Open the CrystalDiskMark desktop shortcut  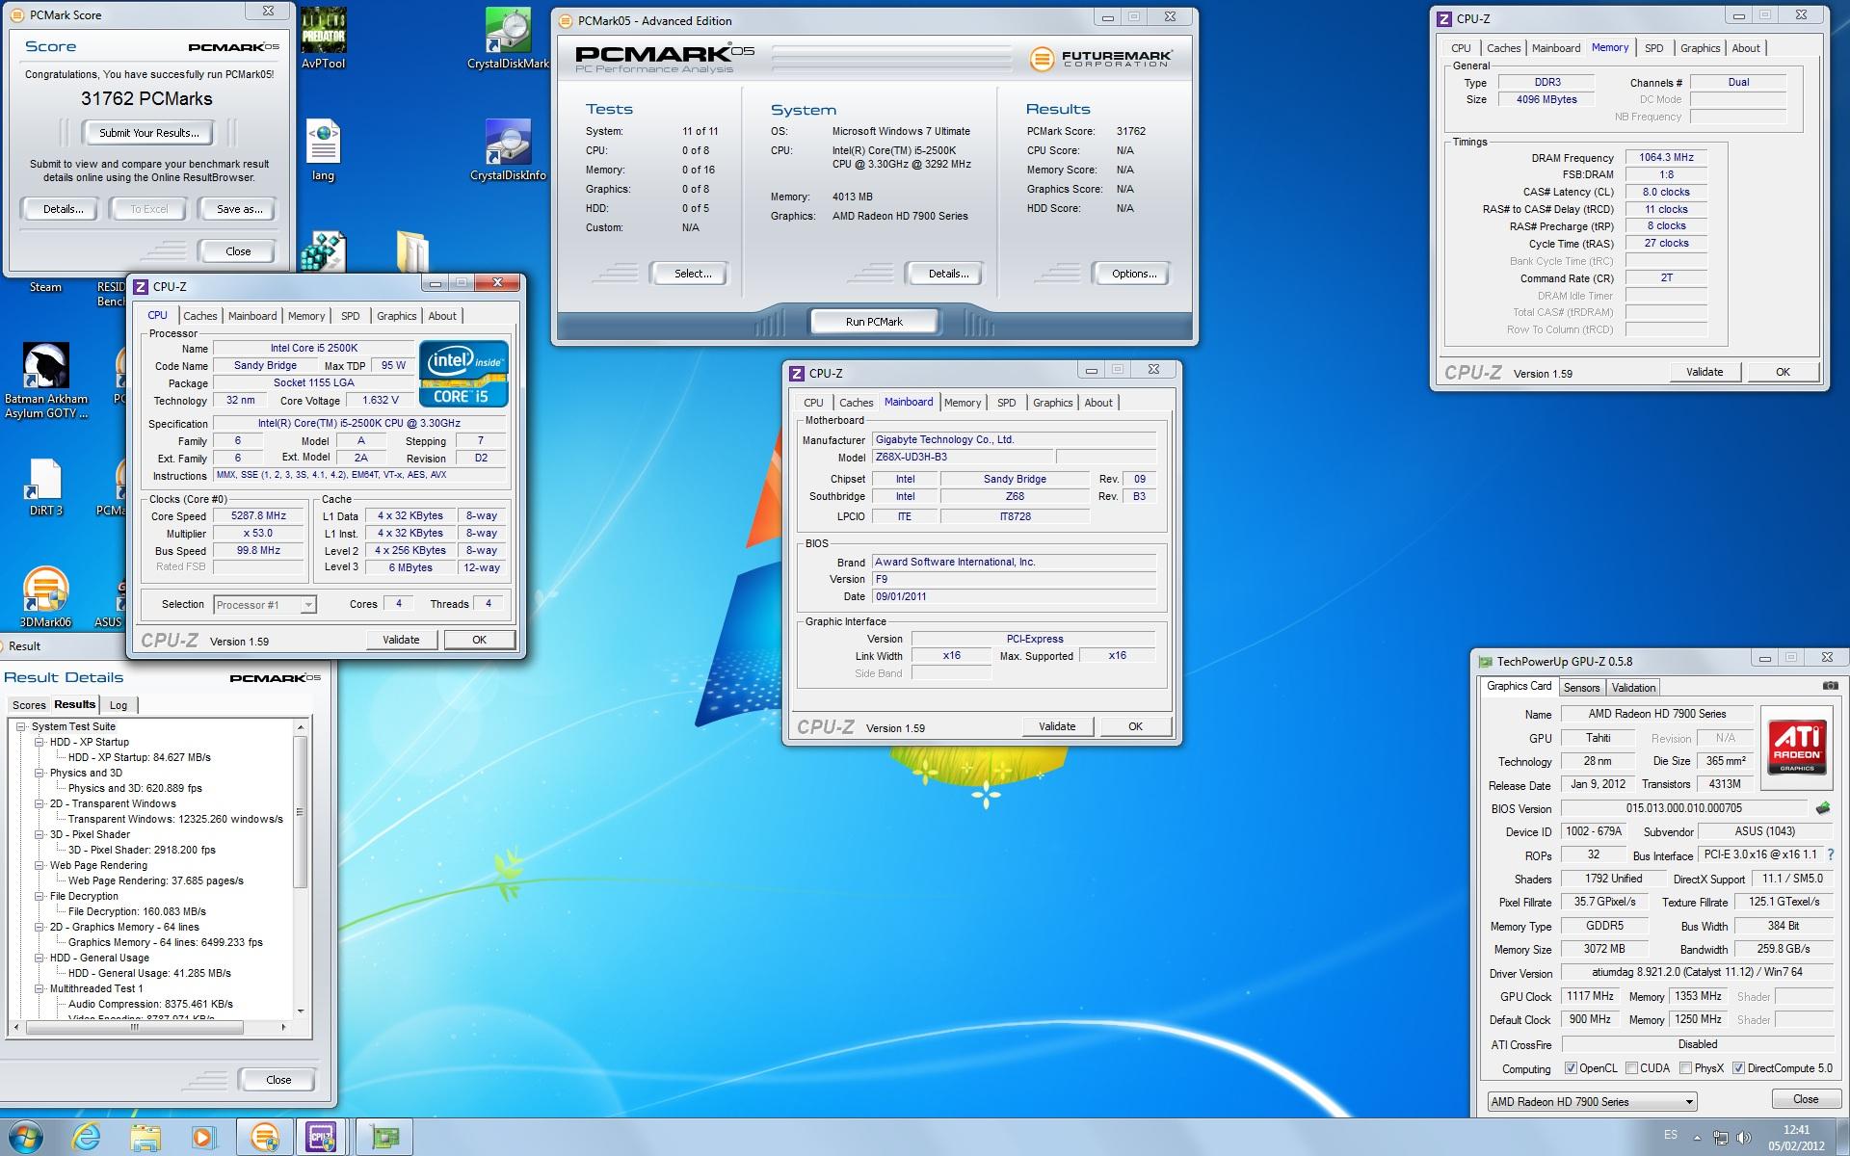pyautogui.click(x=508, y=39)
